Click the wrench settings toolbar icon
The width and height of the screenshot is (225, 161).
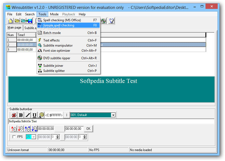coord(112,21)
